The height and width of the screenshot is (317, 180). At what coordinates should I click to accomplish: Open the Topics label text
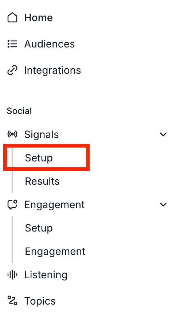coord(40,301)
